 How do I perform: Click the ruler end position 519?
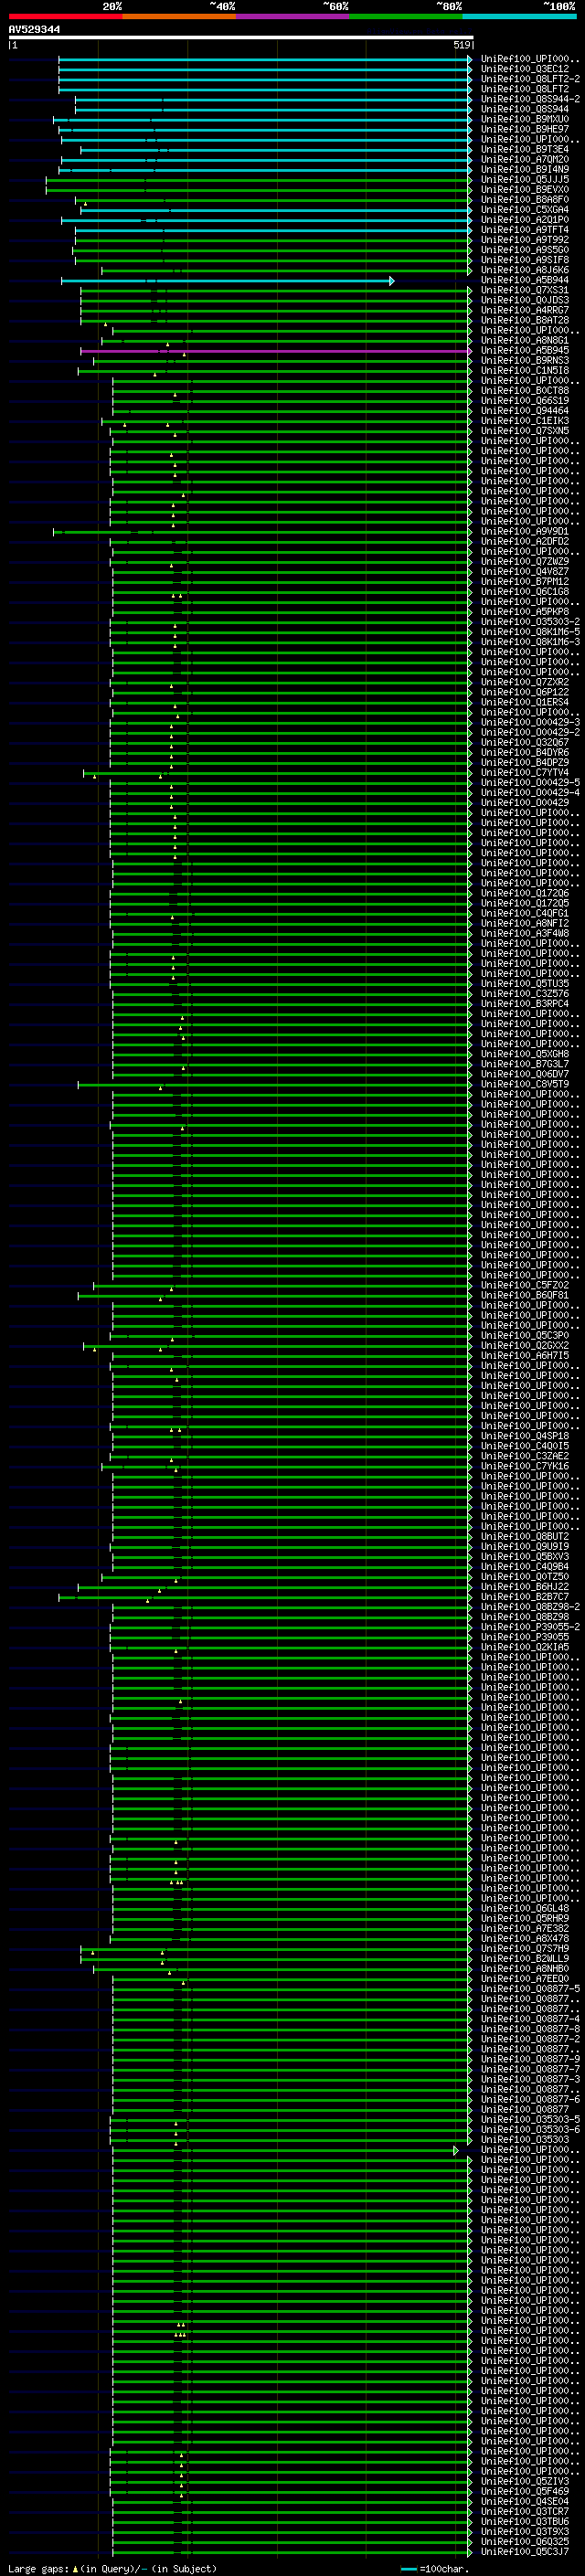pyautogui.click(x=462, y=45)
